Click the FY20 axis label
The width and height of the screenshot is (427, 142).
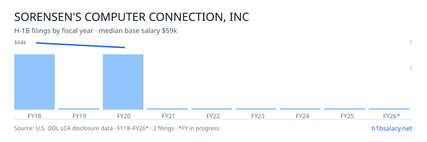point(123,116)
